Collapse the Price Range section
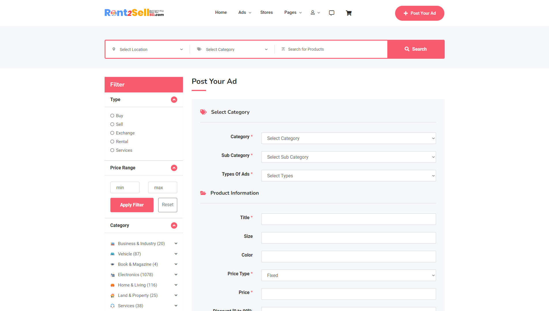The width and height of the screenshot is (549, 311). pyautogui.click(x=174, y=168)
